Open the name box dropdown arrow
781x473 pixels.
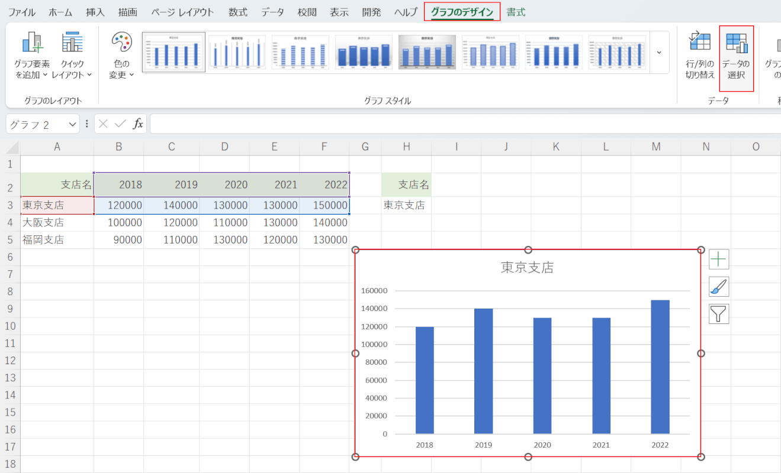pos(73,124)
